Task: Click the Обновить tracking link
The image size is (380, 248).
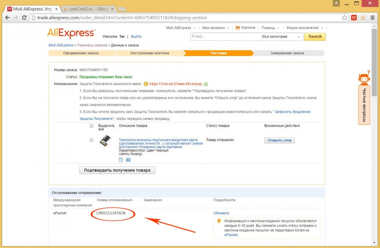Action: [x=221, y=213]
